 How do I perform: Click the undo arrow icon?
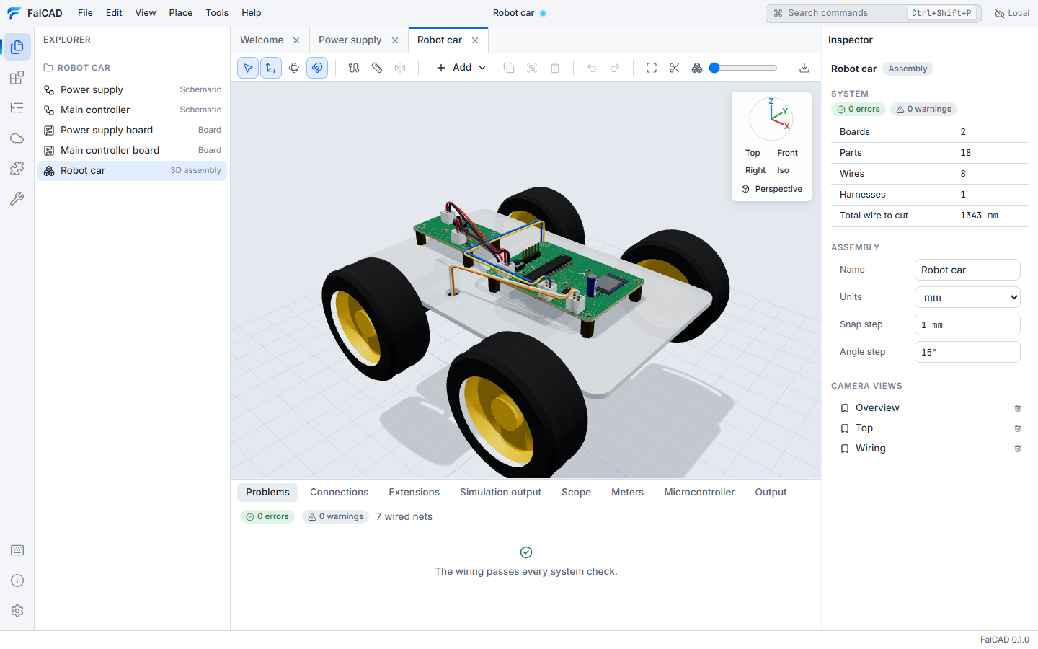click(x=592, y=68)
